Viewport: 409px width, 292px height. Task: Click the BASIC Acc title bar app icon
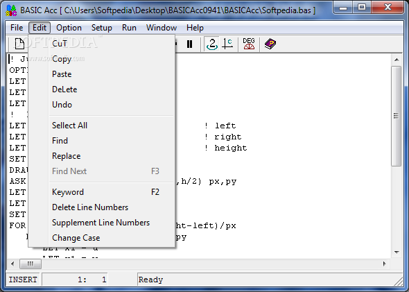pyautogui.click(x=11, y=10)
